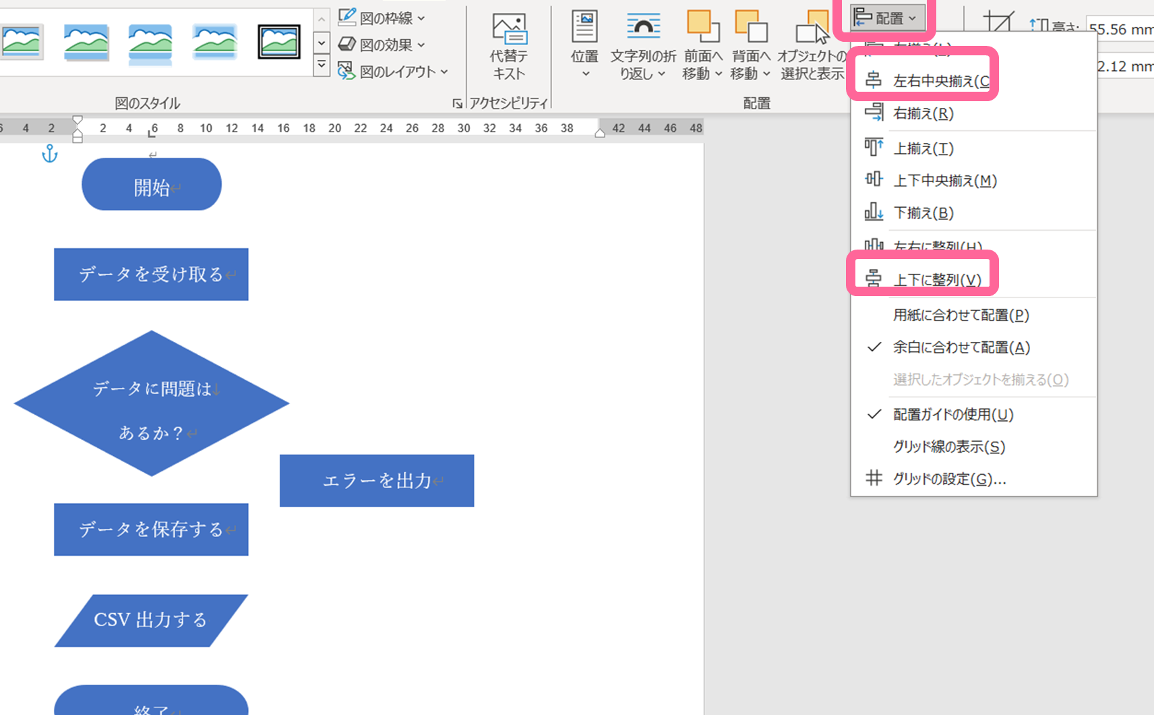Open the 図の枠線 (Picture Border) menu
Image resolution: width=1154 pixels, height=715 pixels.
381,18
